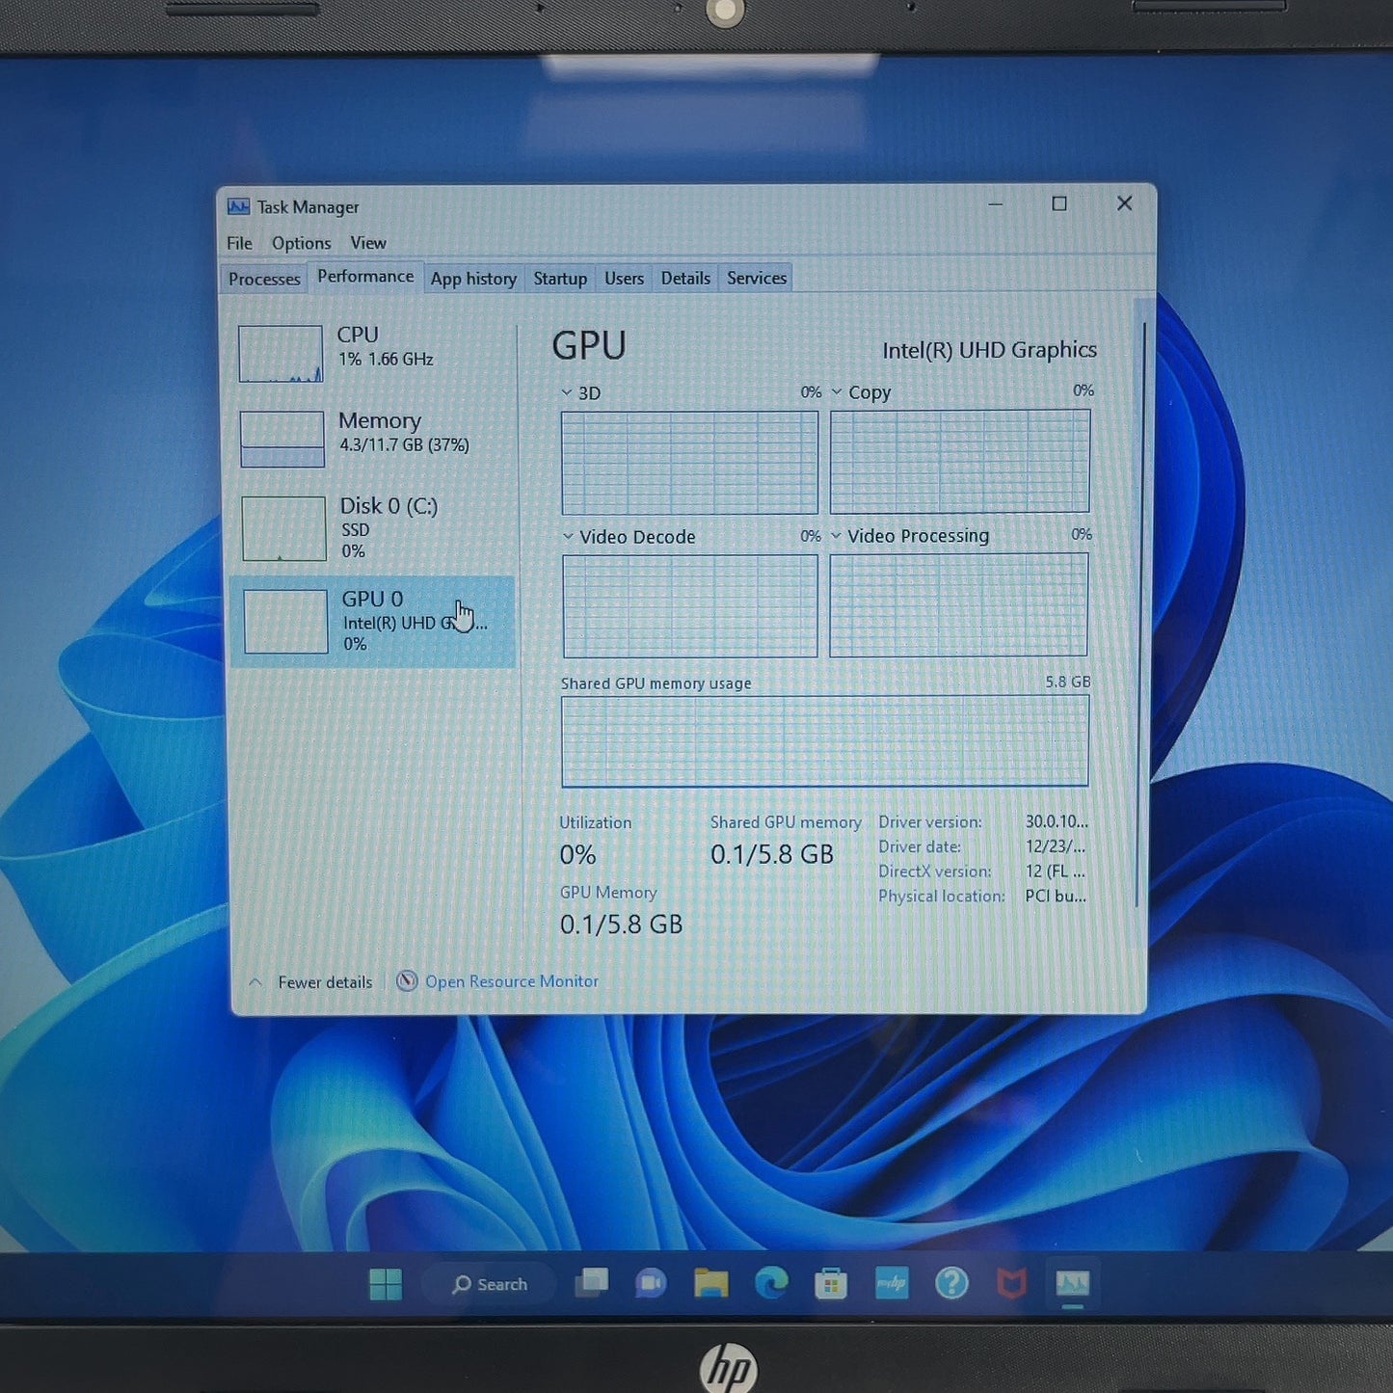Collapse view with Fewer details
The width and height of the screenshot is (1393, 1393).
[x=311, y=982]
